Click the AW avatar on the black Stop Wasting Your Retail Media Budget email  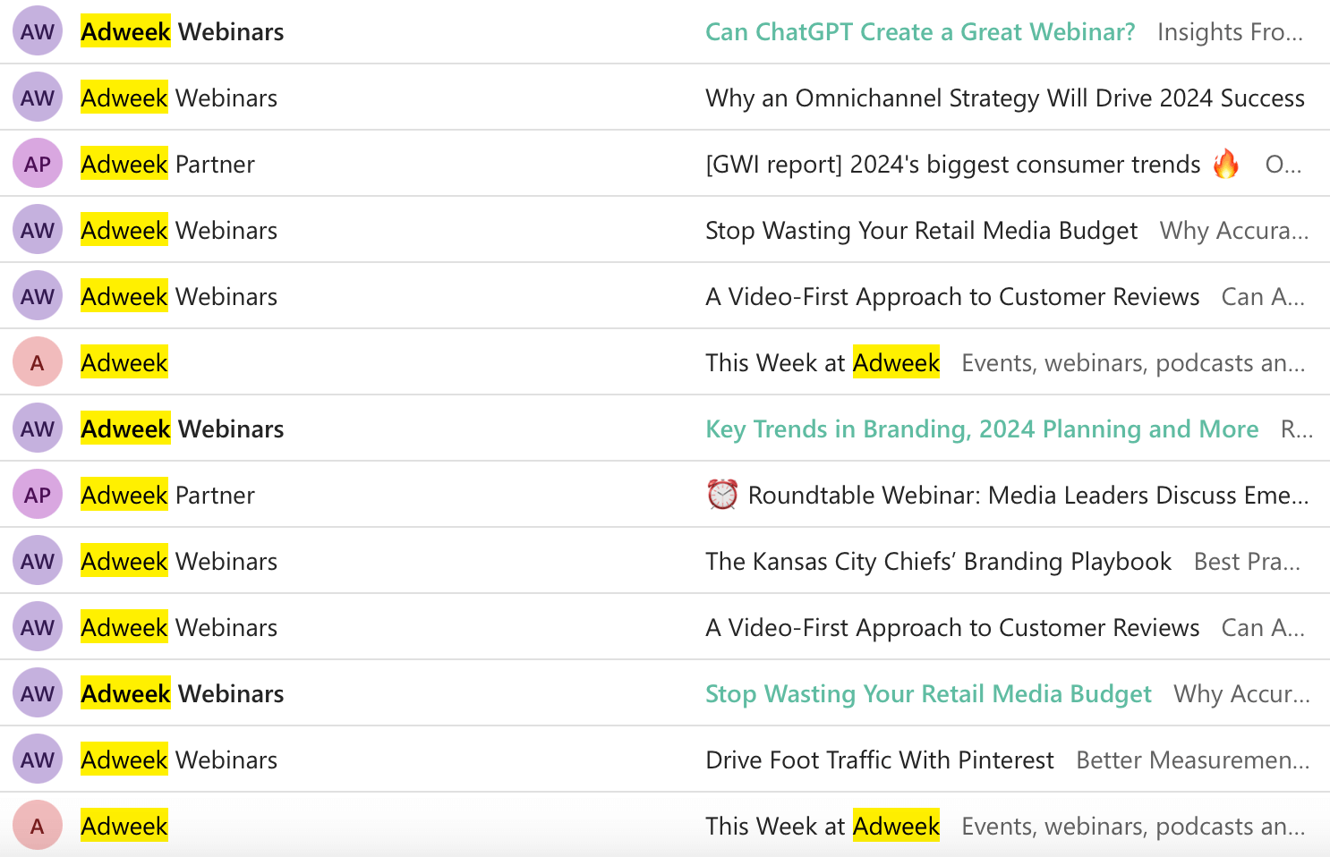(x=38, y=230)
